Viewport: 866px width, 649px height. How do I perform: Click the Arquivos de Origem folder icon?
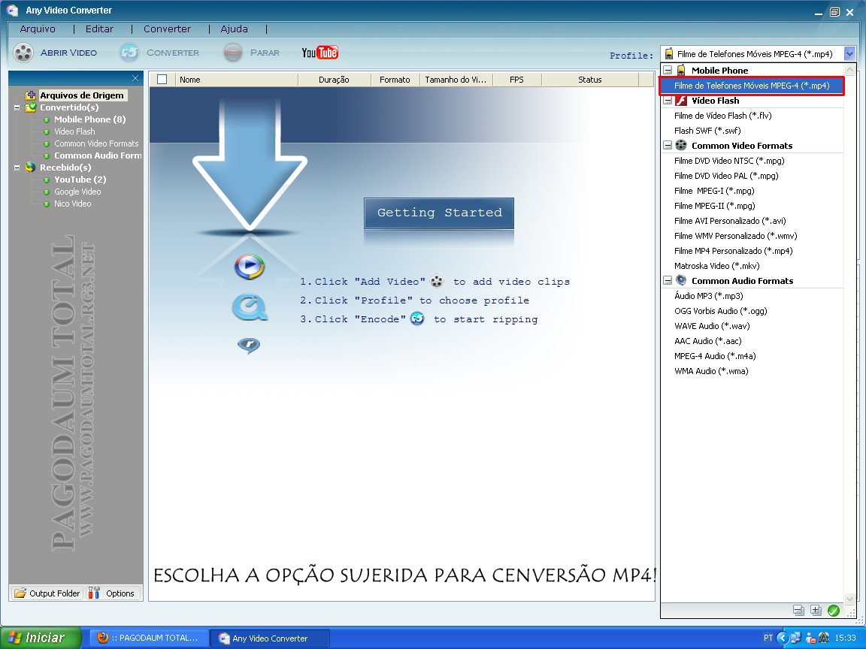point(31,95)
